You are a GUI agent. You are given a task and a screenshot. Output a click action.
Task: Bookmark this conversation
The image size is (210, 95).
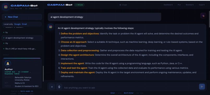[190, 5]
